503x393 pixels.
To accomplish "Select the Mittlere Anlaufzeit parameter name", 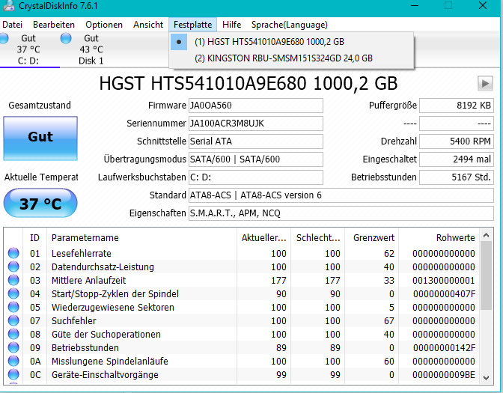I will point(89,281).
